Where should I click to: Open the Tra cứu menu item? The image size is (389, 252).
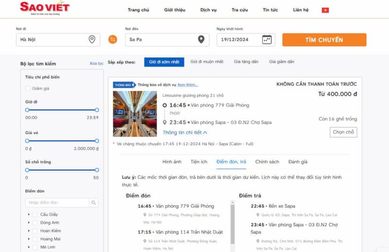coord(240,10)
